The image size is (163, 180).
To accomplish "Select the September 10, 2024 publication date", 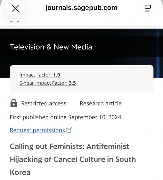I will click(x=95, y=117).
